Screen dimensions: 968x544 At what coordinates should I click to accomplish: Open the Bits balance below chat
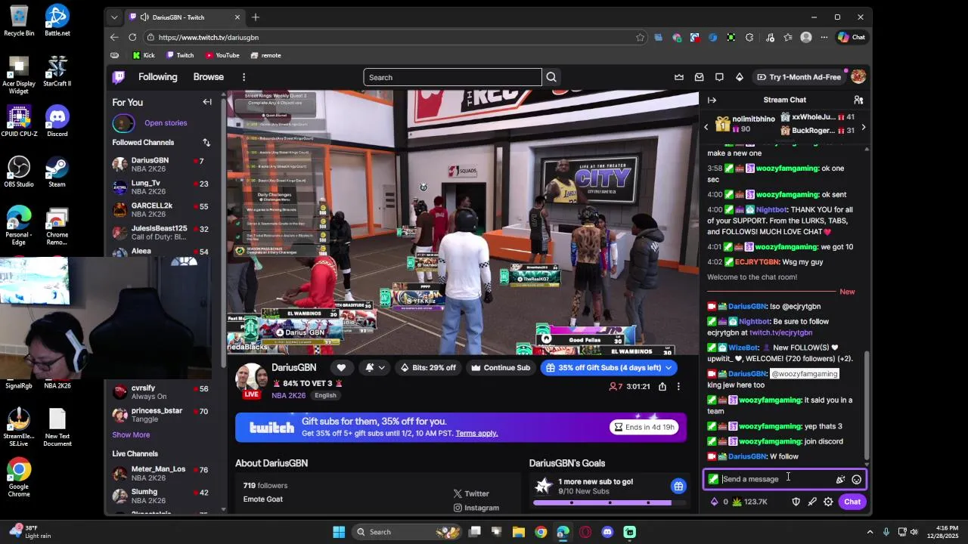[718, 502]
